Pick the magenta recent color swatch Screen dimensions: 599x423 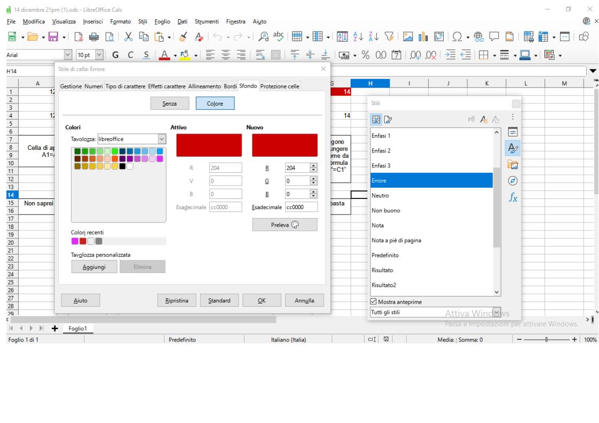point(75,241)
